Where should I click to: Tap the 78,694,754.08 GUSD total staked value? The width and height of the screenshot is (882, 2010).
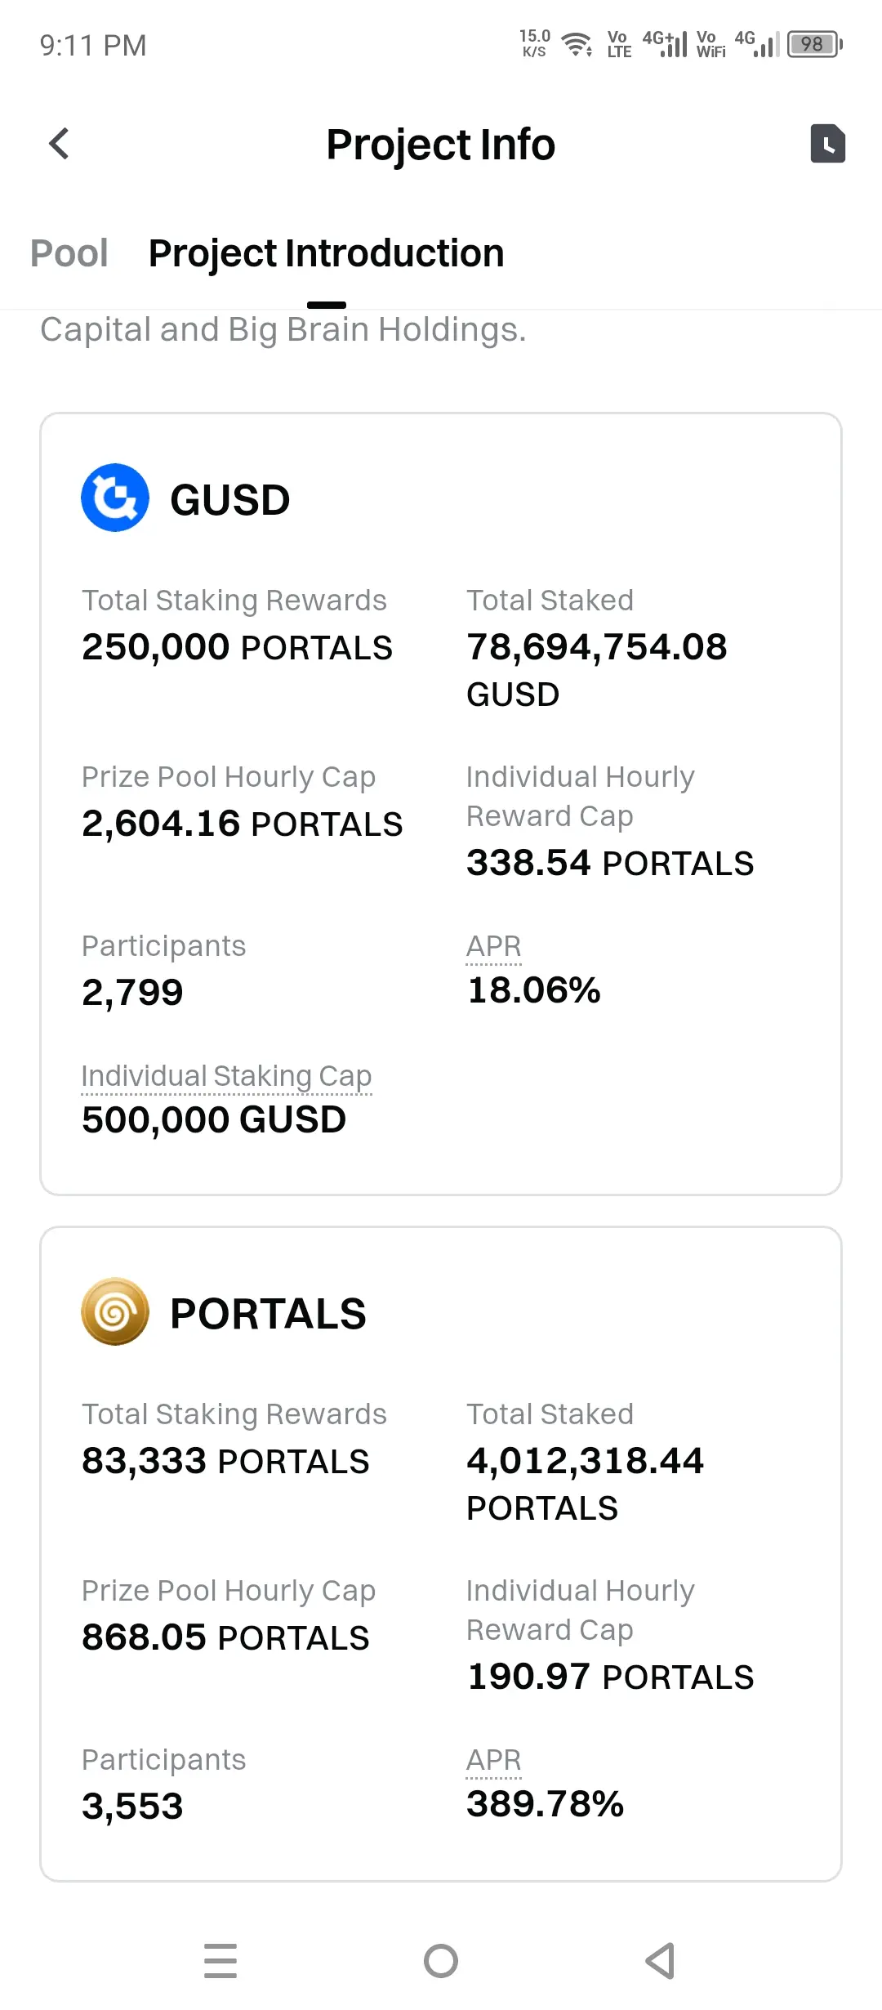[x=596, y=670]
